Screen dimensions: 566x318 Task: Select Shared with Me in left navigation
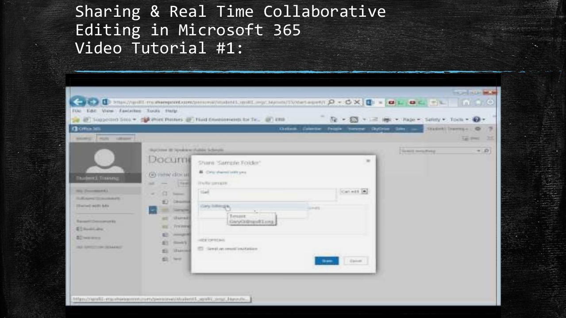click(x=92, y=206)
